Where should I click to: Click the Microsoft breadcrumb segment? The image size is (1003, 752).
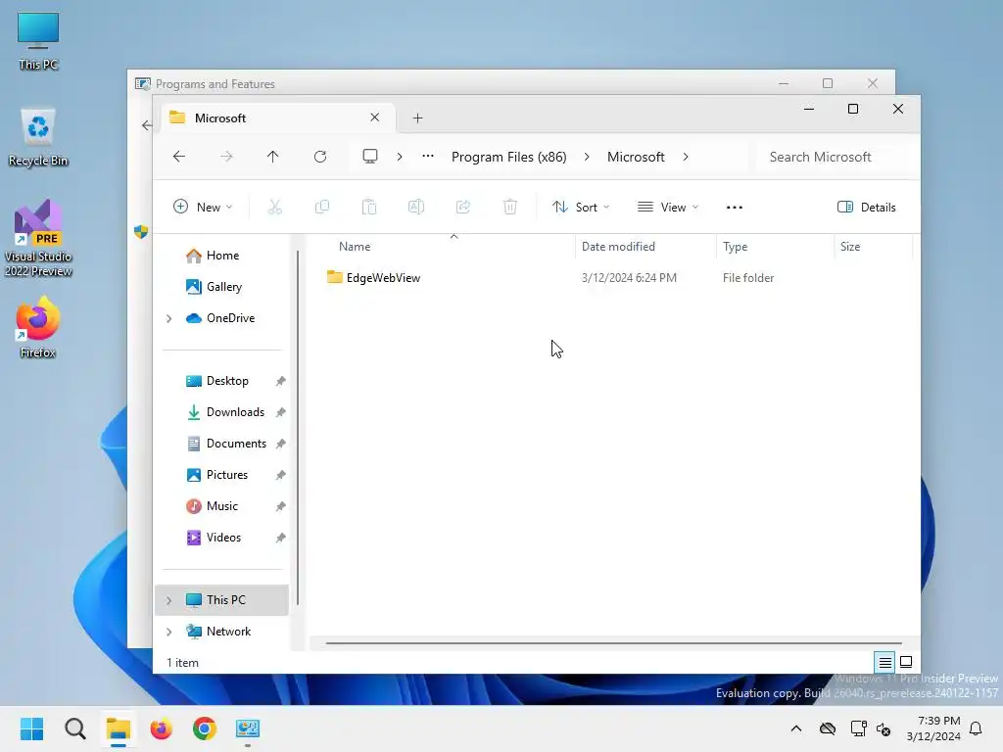tap(636, 157)
